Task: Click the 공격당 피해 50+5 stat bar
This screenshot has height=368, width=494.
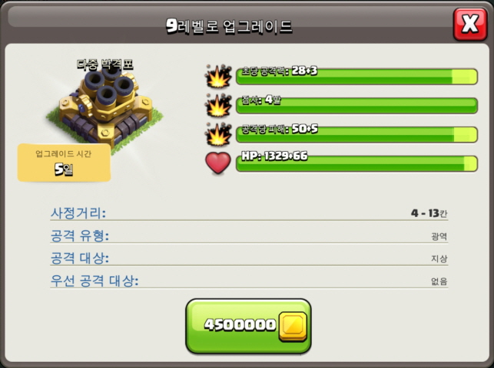Action: [356, 134]
